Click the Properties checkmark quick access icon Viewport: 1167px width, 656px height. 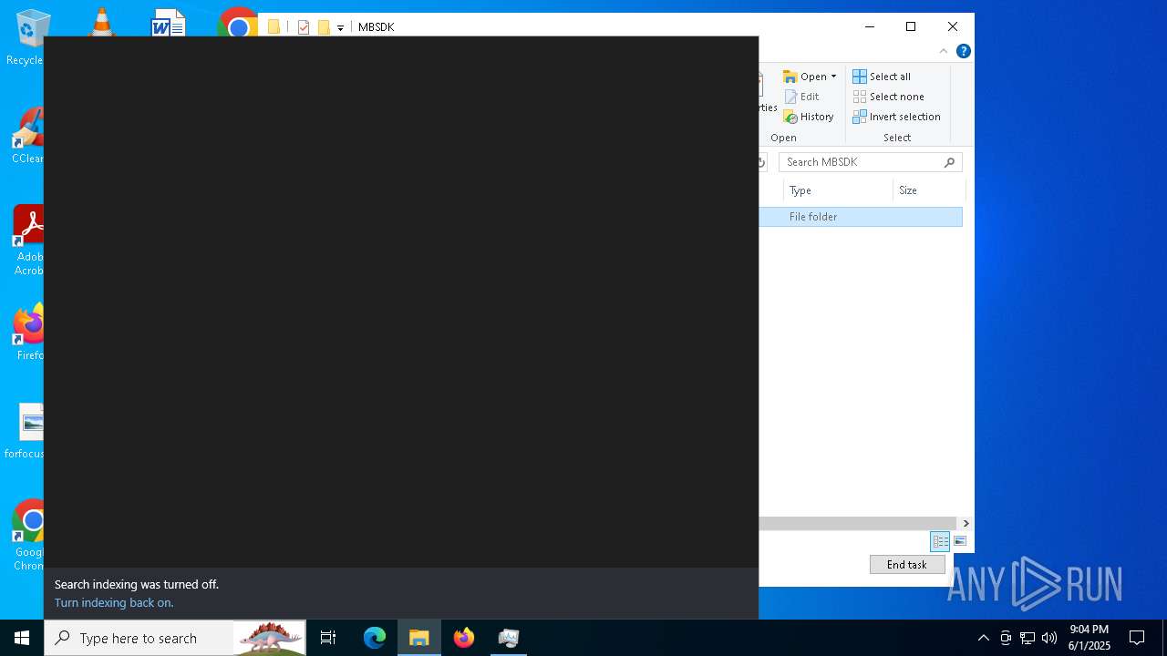[304, 27]
